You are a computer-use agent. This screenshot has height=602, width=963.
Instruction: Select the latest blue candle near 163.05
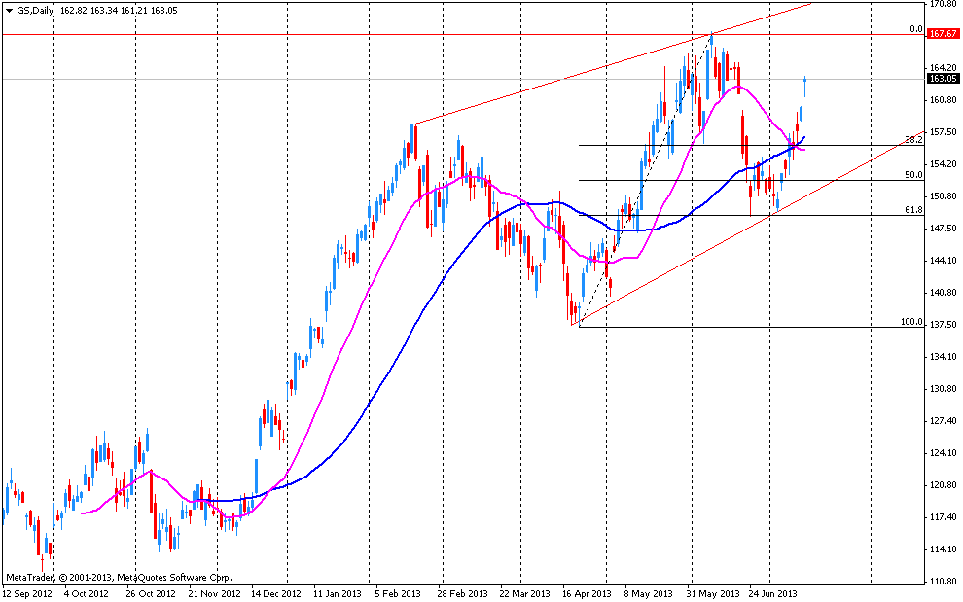[x=804, y=86]
